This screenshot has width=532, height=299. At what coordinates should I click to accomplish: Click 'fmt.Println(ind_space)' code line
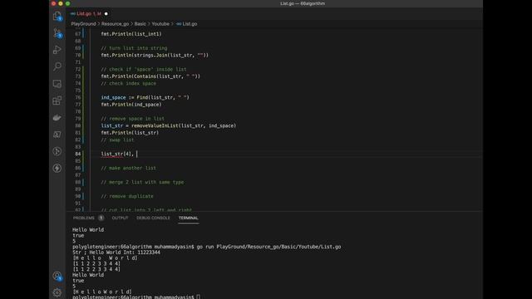click(131, 105)
